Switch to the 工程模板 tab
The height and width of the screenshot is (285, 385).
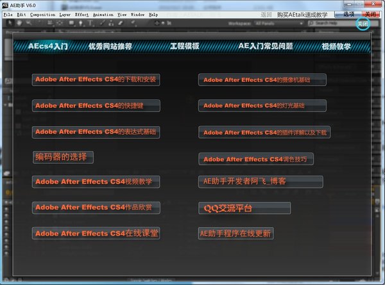point(185,46)
